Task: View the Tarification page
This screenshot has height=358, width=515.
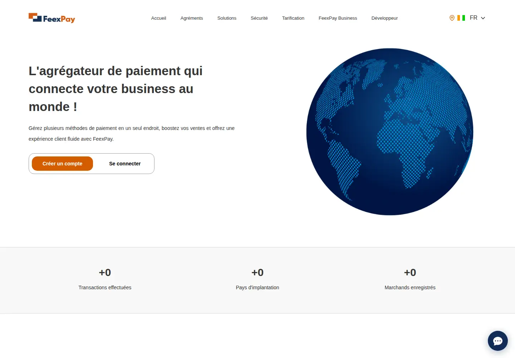Action: pyautogui.click(x=293, y=18)
